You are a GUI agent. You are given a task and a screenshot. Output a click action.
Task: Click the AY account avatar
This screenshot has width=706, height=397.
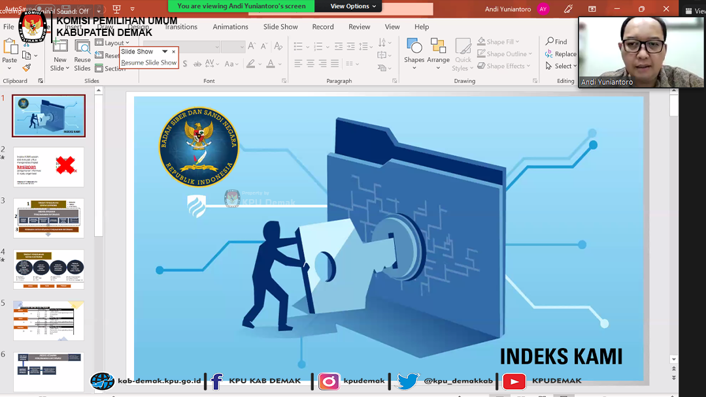(543, 9)
